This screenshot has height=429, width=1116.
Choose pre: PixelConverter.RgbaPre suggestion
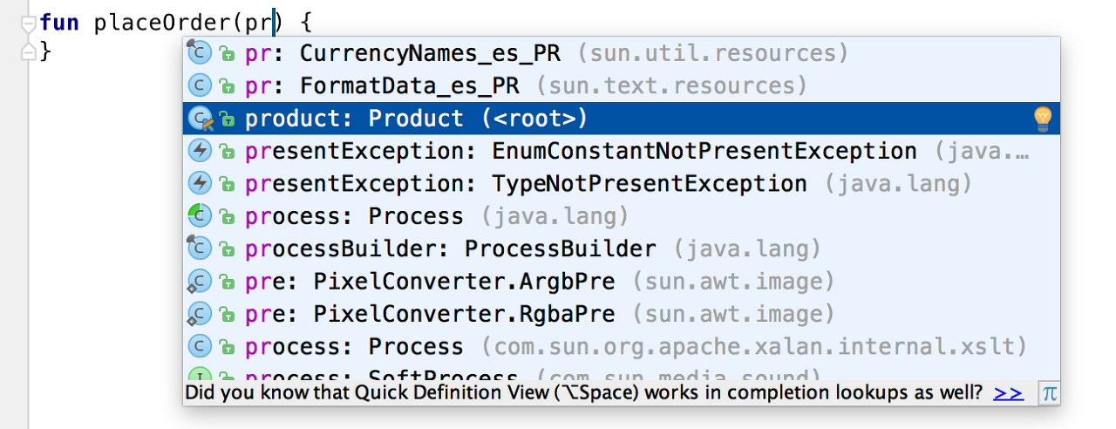(x=621, y=314)
